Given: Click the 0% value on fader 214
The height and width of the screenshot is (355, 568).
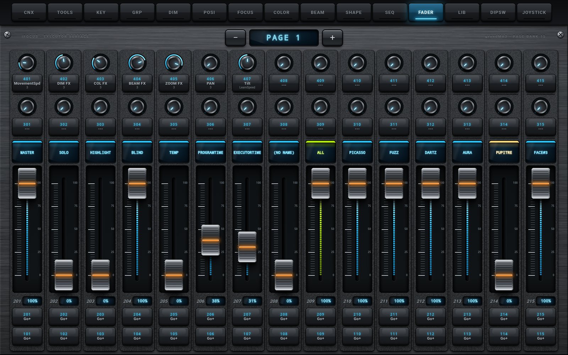Looking at the screenshot, I should point(509,301).
